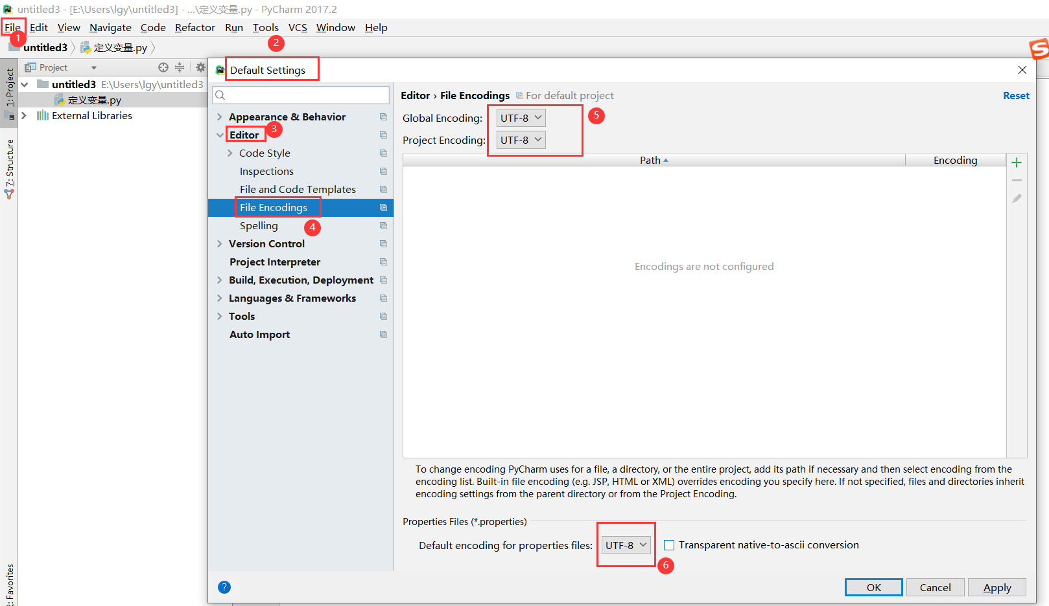
Task: Click project-level icon beside Appearance & Behavior
Action: click(x=383, y=117)
